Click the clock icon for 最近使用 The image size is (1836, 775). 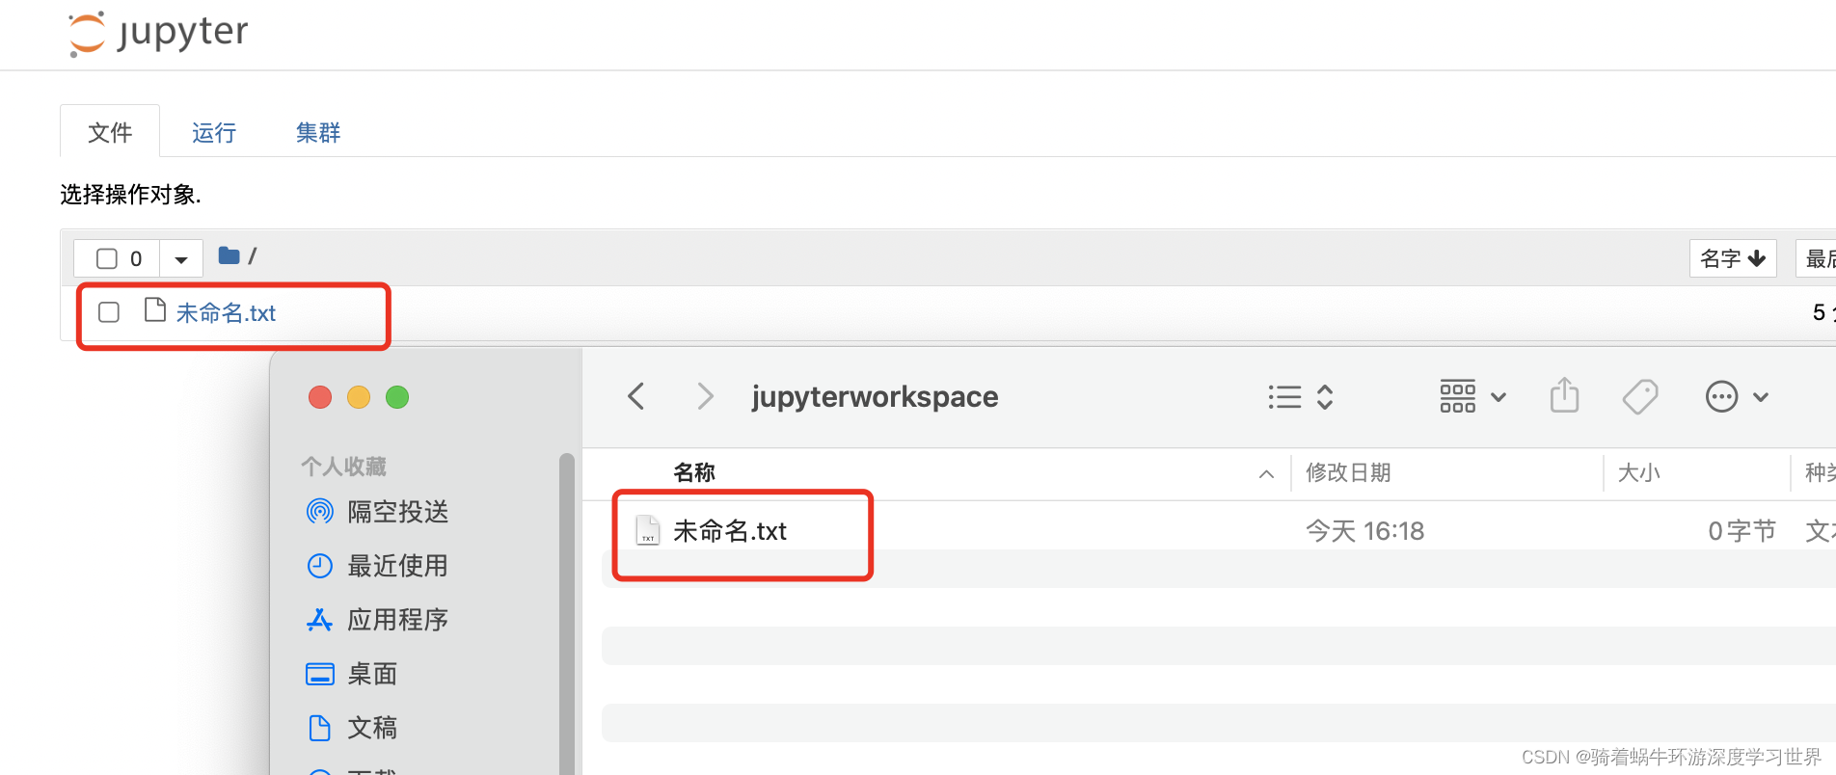[x=320, y=566]
